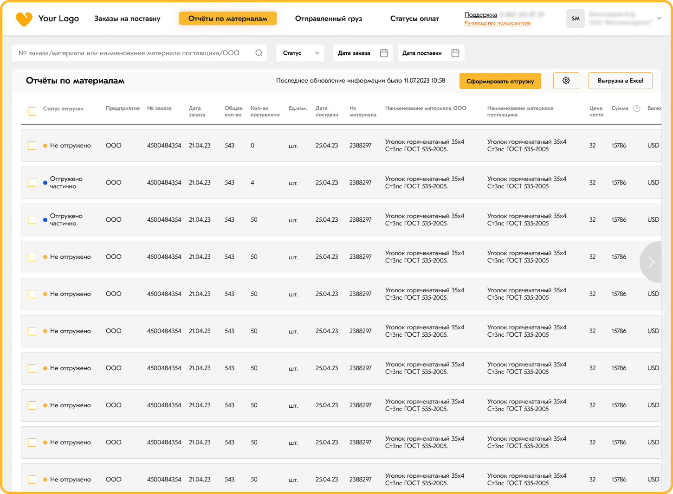Click the orange heart logo icon
The image size is (673, 494).
click(24, 19)
